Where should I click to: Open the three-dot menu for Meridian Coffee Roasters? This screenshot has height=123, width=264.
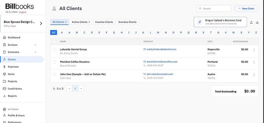[x=254, y=63]
